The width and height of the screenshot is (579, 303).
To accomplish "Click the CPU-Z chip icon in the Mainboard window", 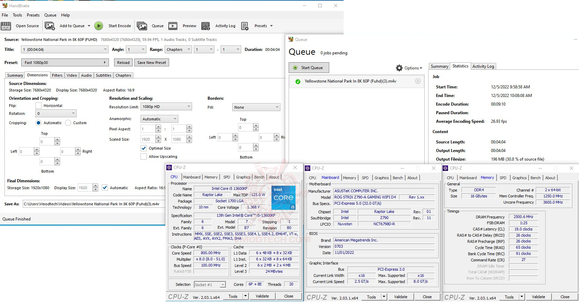I will click(308, 168).
